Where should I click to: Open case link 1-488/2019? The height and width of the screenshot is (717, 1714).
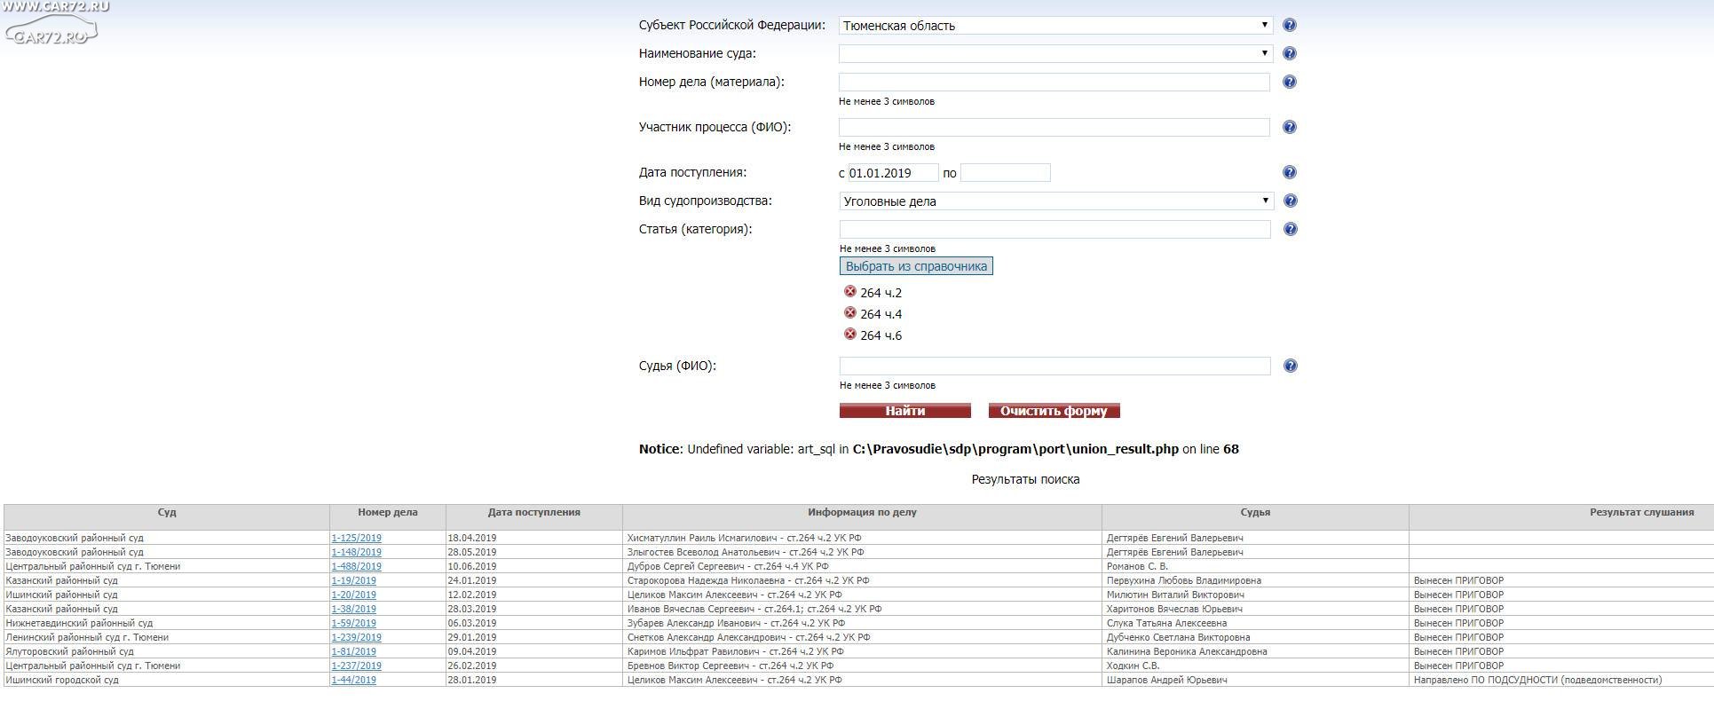356,566
